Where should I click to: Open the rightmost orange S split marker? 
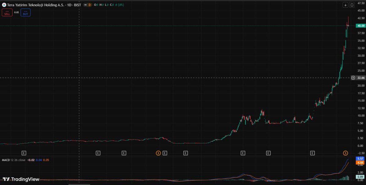[x=346, y=153]
